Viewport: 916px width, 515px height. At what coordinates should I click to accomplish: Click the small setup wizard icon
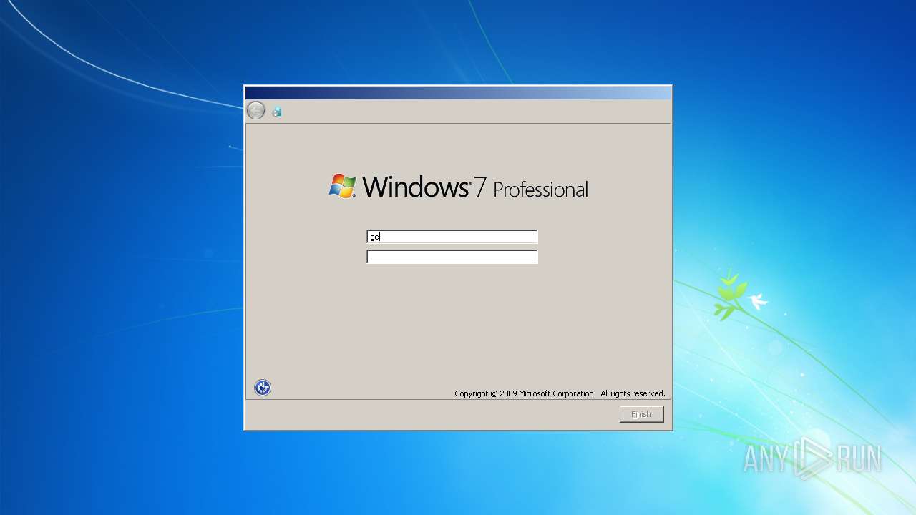[x=276, y=111]
